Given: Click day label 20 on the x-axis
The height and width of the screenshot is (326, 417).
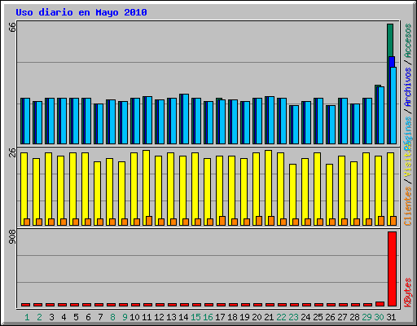Looking at the screenshot, I should coord(257,317).
